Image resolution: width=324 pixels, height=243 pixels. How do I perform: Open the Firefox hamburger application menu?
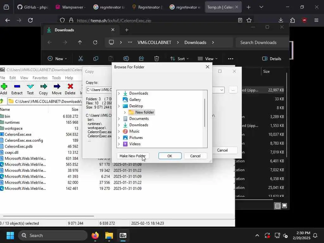pyautogui.click(x=316, y=20)
